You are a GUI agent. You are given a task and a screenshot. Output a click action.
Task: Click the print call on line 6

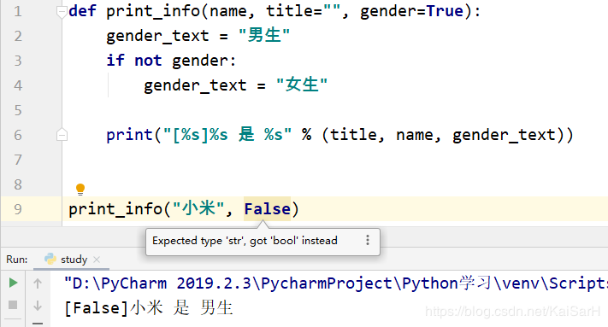tap(339, 135)
